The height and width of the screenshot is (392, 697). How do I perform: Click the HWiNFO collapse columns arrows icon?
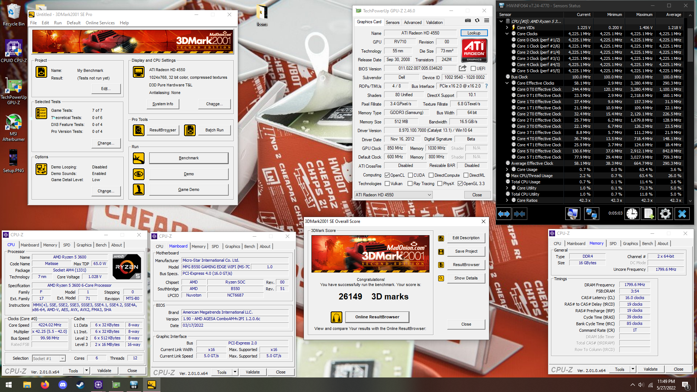[x=519, y=214]
